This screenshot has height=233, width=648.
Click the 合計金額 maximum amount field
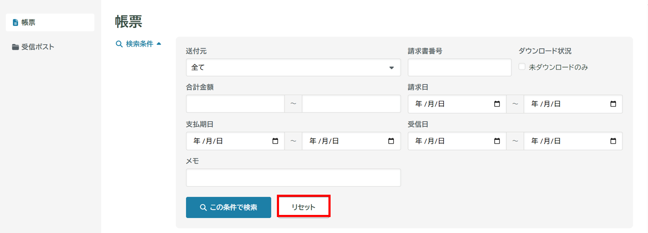point(351,104)
